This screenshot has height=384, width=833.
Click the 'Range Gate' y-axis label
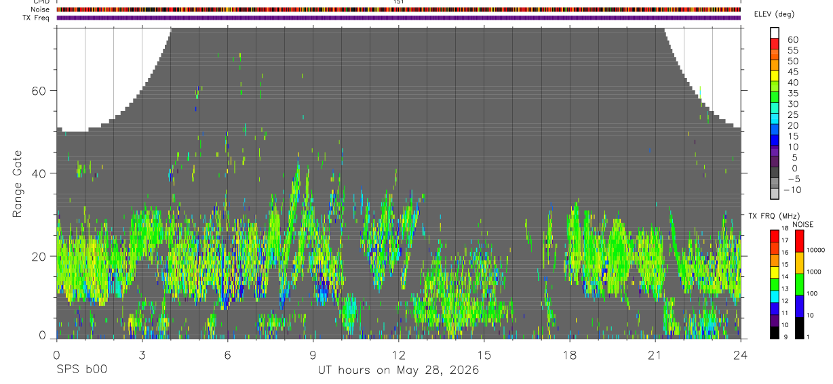pyautogui.click(x=18, y=184)
